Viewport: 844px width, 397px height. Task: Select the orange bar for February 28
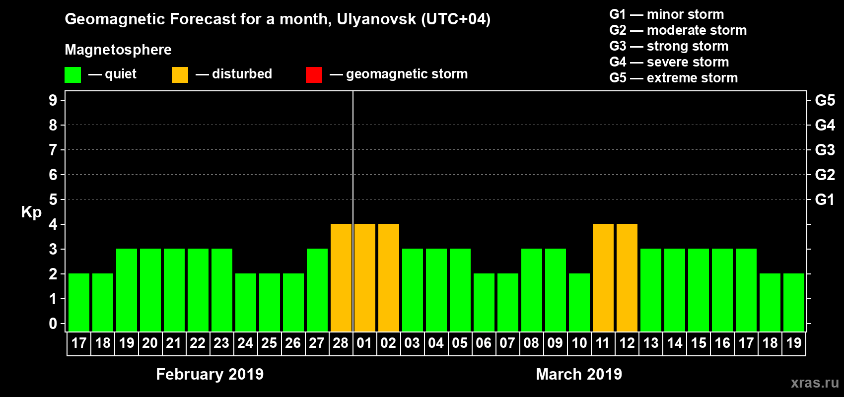tap(341, 278)
